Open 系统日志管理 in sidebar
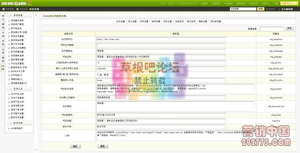The width and height of the screenshot is (300, 153). 17,36
